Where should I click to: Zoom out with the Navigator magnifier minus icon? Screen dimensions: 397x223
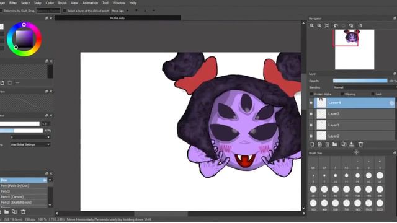tap(319, 25)
